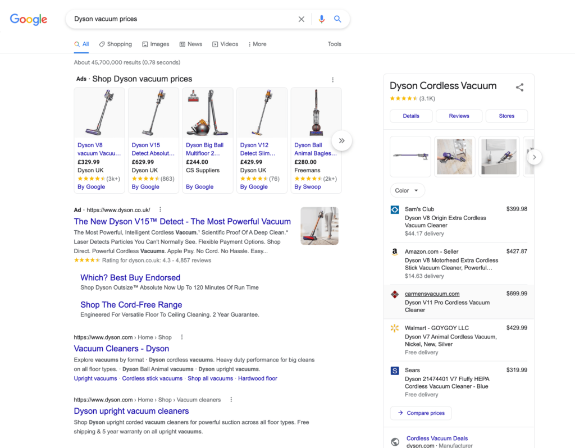This screenshot has height=448, width=575.
Task: Click the Compare prices button
Action: pos(421,413)
